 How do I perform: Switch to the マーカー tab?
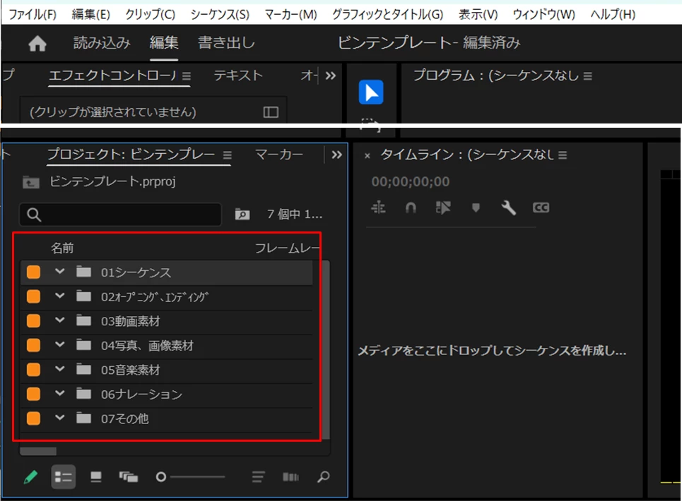pos(278,155)
